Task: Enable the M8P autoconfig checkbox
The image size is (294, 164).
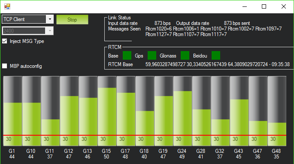Action: tap(4, 66)
